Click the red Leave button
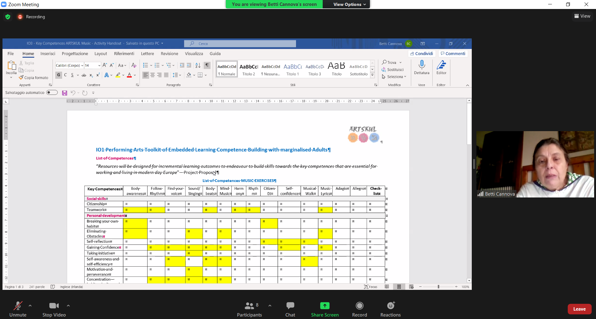 579,309
